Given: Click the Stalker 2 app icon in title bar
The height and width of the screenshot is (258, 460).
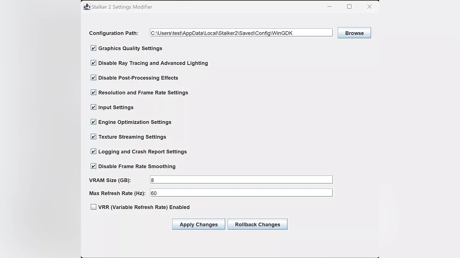Looking at the screenshot, I should point(87,6).
